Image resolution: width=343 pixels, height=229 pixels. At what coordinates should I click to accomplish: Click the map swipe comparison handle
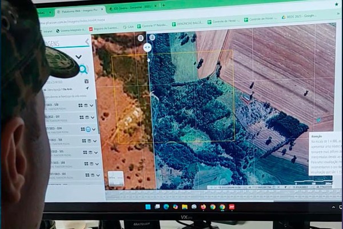coord(147,47)
